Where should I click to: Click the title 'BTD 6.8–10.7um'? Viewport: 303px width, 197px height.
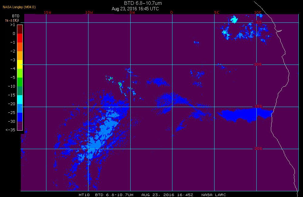143,3
